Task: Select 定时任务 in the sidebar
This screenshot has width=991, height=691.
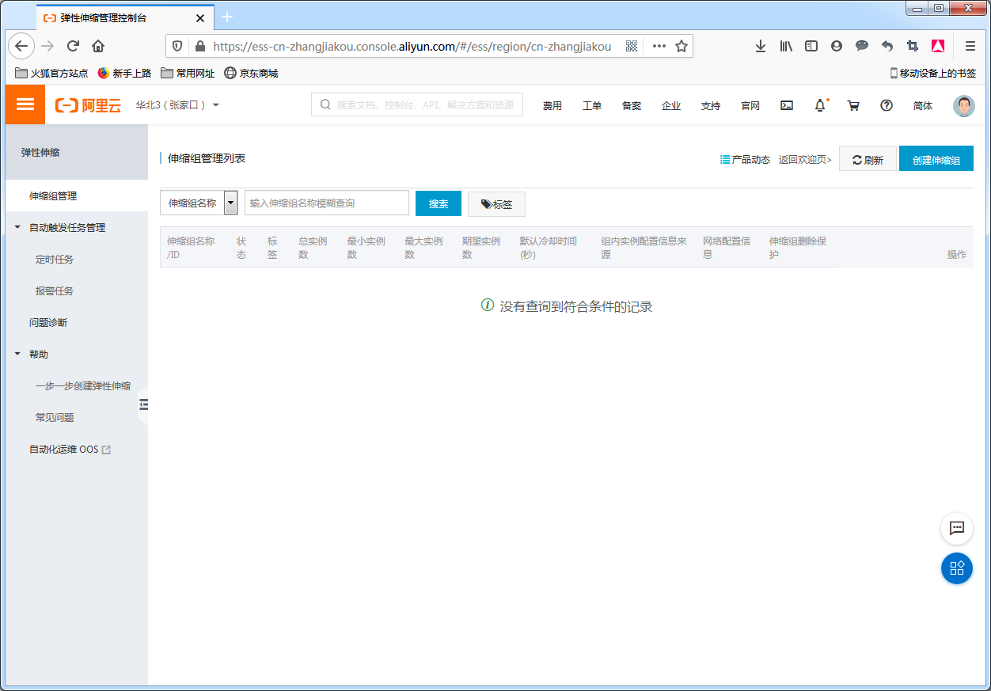Action: click(55, 260)
